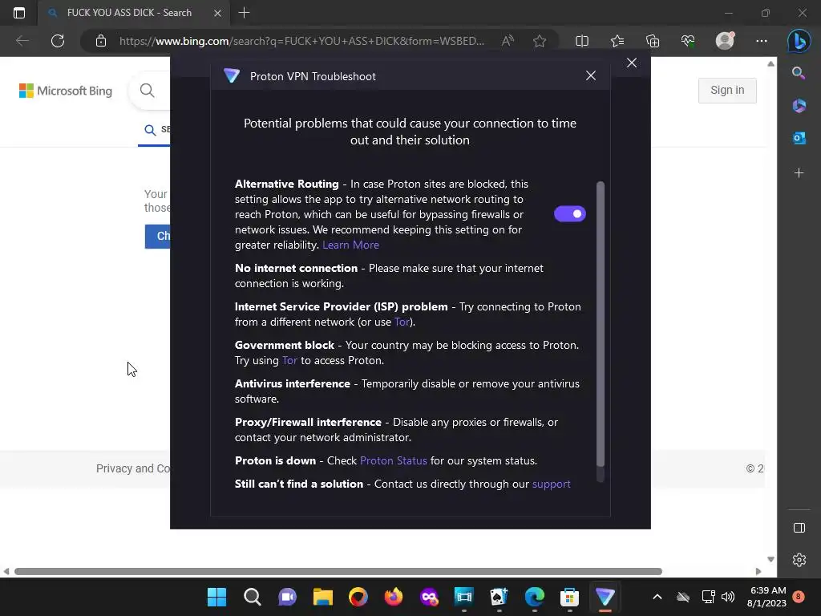The height and width of the screenshot is (616, 821).
Task: Open a new browser tab
Action: coord(244,13)
